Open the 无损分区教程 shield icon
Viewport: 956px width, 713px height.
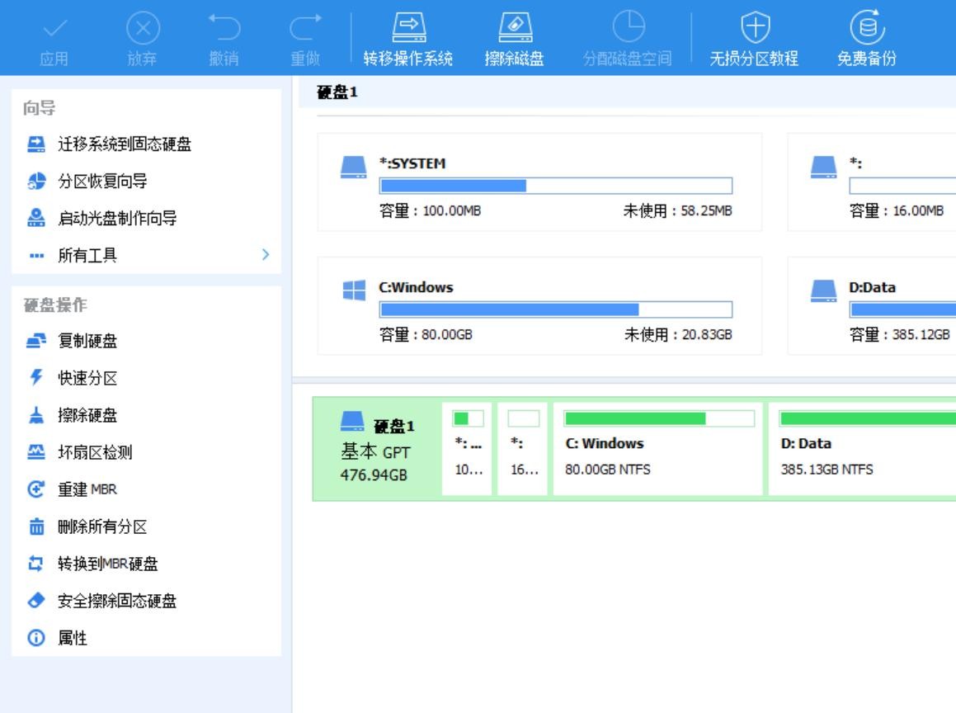pyautogui.click(x=754, y=29)
